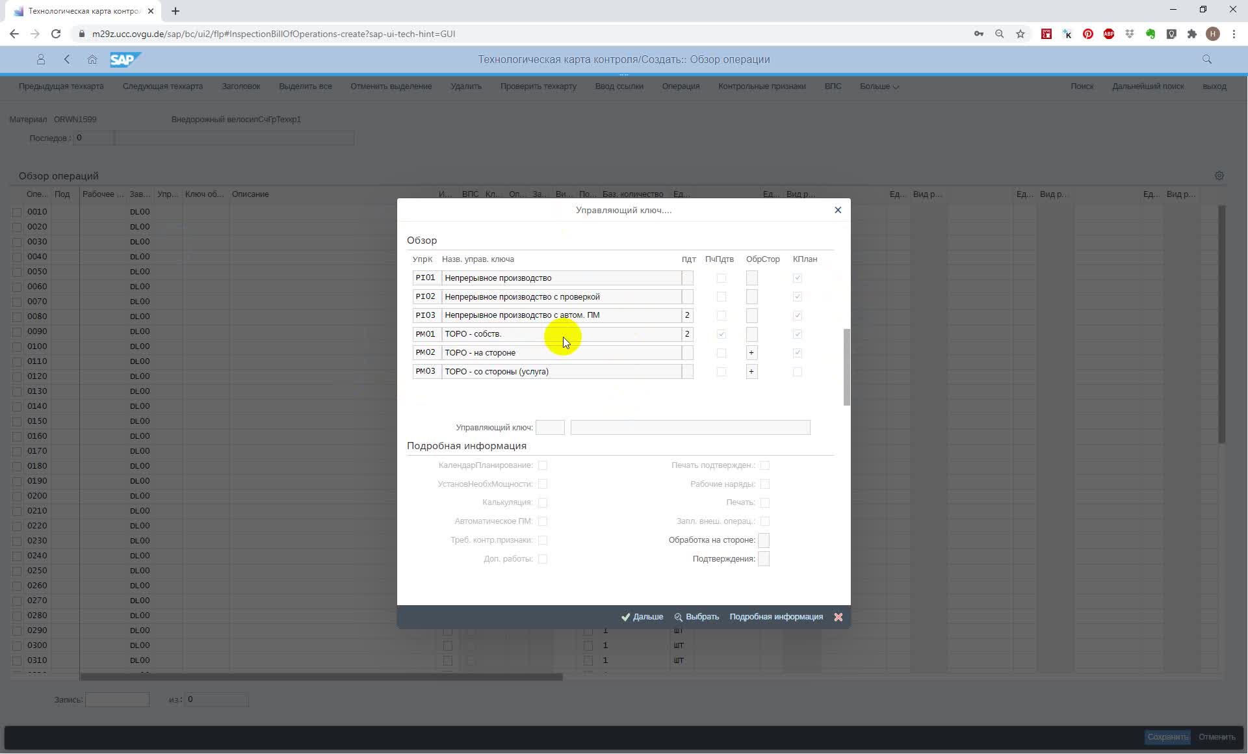Click Контрольные признаки toolbar item

(762, 86)
